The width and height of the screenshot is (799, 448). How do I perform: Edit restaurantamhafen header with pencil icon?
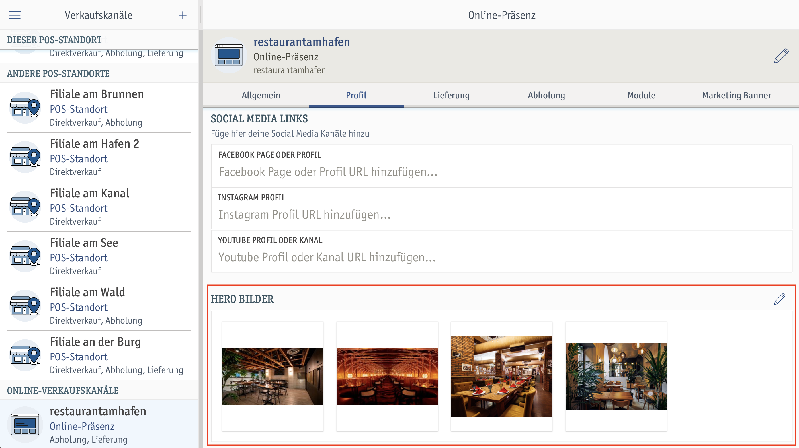[x=781, y=56]
